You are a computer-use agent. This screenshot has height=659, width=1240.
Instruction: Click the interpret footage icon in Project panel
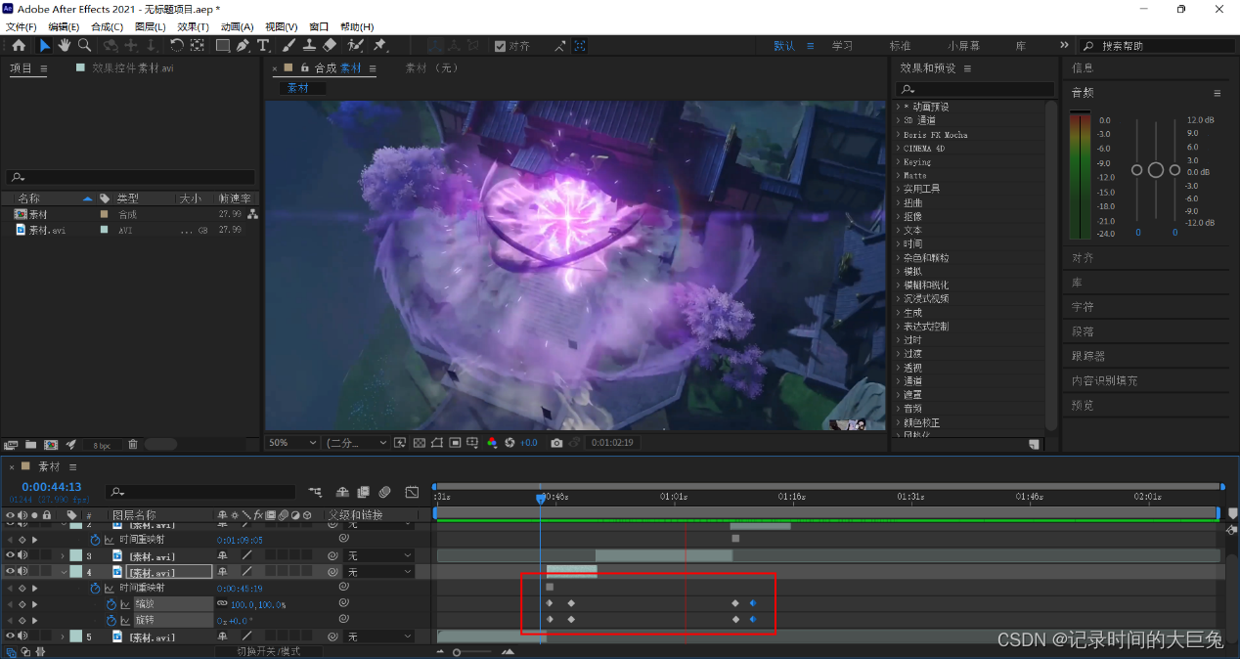11,444
